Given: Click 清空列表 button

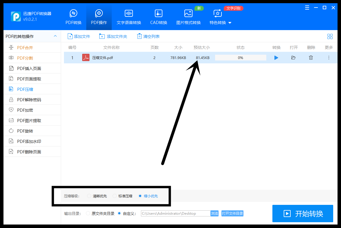Looking at the screenshot, I should (x=148, y=36).
